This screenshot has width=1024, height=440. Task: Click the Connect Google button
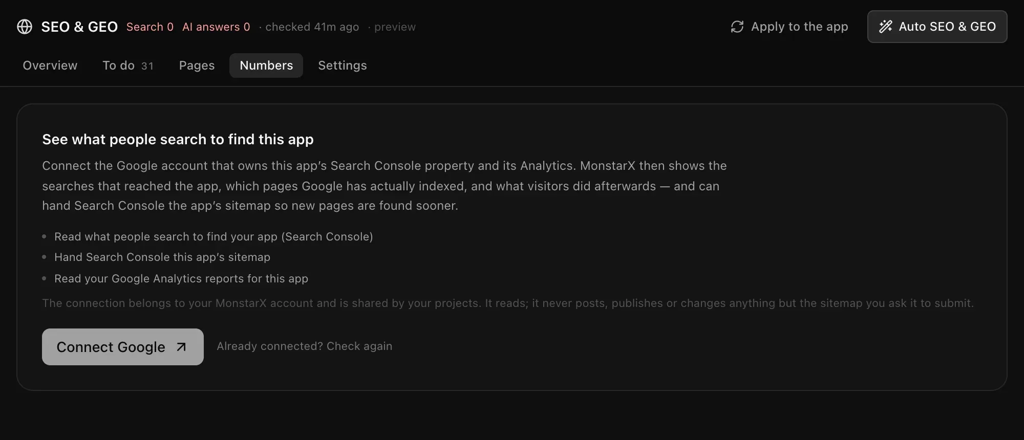tap(123, 347)
